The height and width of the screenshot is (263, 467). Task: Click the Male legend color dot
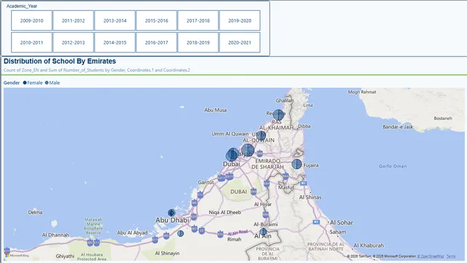(x=47, y=83)
